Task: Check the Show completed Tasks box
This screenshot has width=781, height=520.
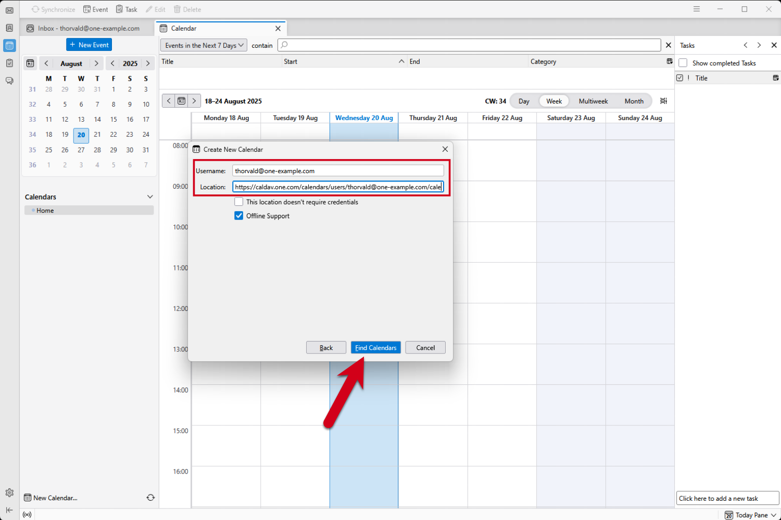Action: point(683,63)
